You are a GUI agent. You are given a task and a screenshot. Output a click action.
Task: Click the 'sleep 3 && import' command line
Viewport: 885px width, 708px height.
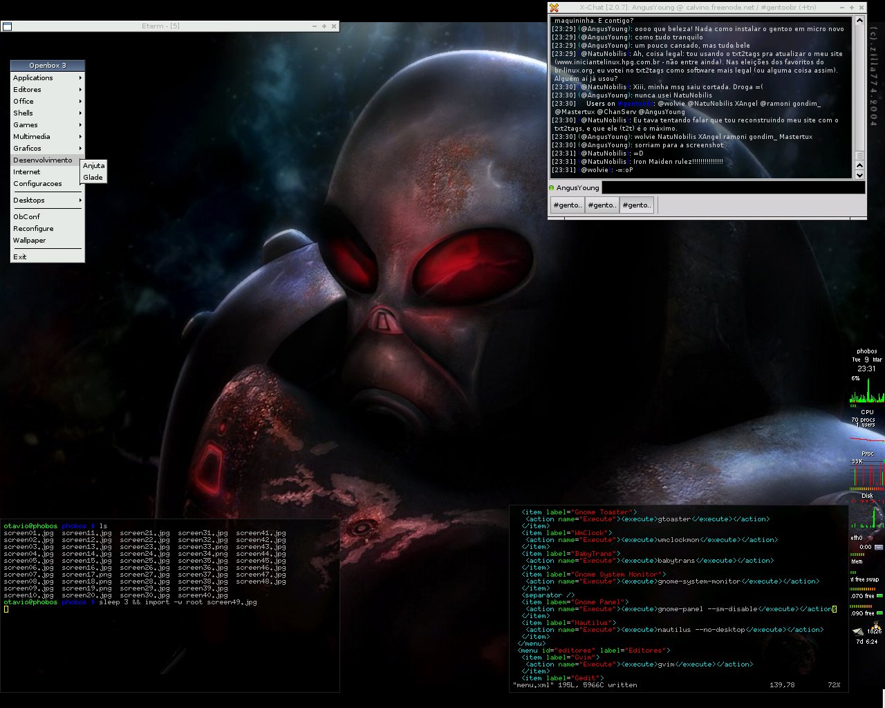pyautogui.click(x=178, y=602)
